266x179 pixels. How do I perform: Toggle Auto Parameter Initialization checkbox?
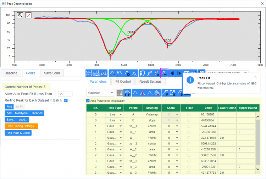[88, 101]
